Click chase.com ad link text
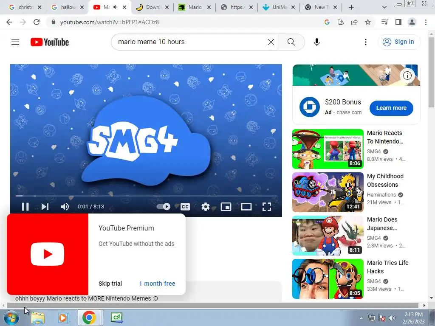435x326 pixels. (x=349, y=112)
